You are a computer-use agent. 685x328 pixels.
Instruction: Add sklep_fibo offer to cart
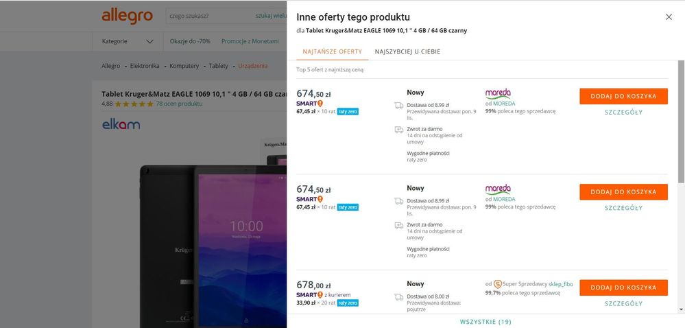(623, 288)
